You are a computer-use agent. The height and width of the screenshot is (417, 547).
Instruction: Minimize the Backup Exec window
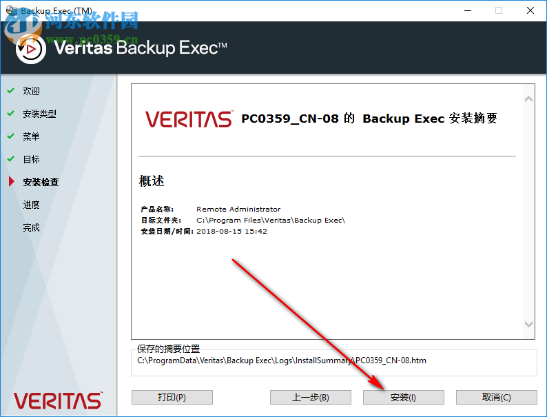[468, 10]
